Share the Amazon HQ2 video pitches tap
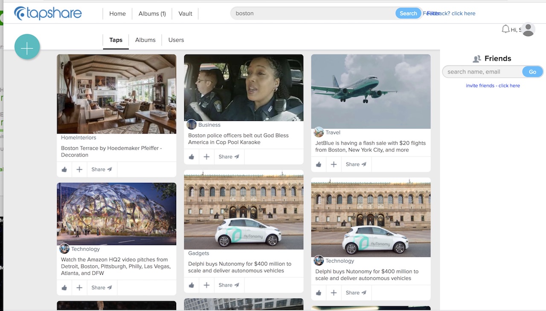This screenshot has height=311, width=546. click(x=102, y=288)
